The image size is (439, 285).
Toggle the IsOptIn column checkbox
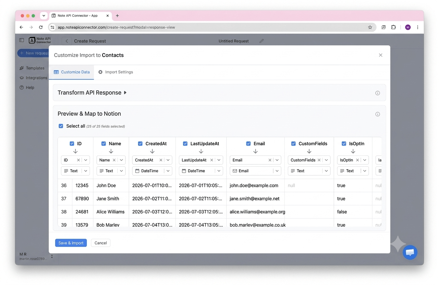pyautogui.click(x=344, y=144)
